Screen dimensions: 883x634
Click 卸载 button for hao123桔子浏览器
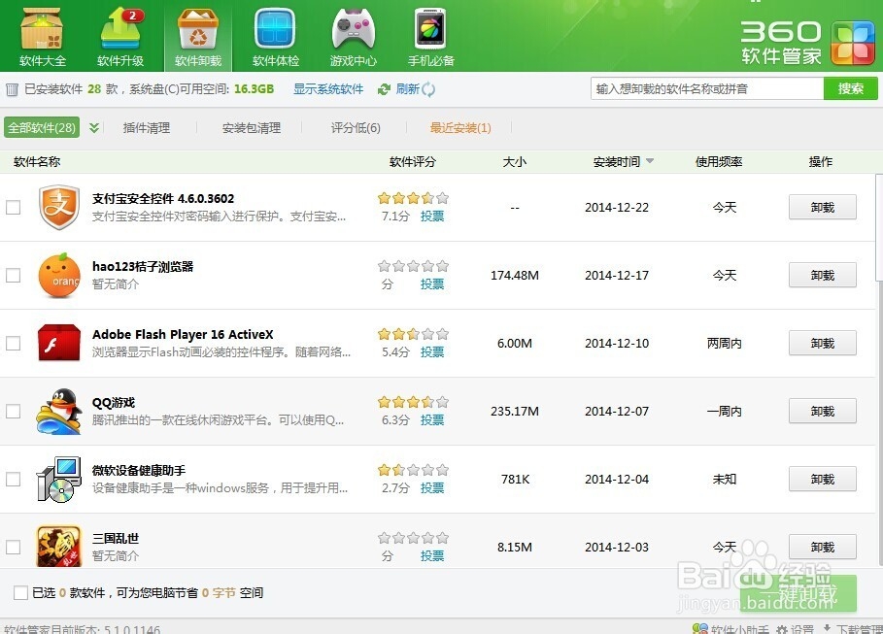point(822,276)
